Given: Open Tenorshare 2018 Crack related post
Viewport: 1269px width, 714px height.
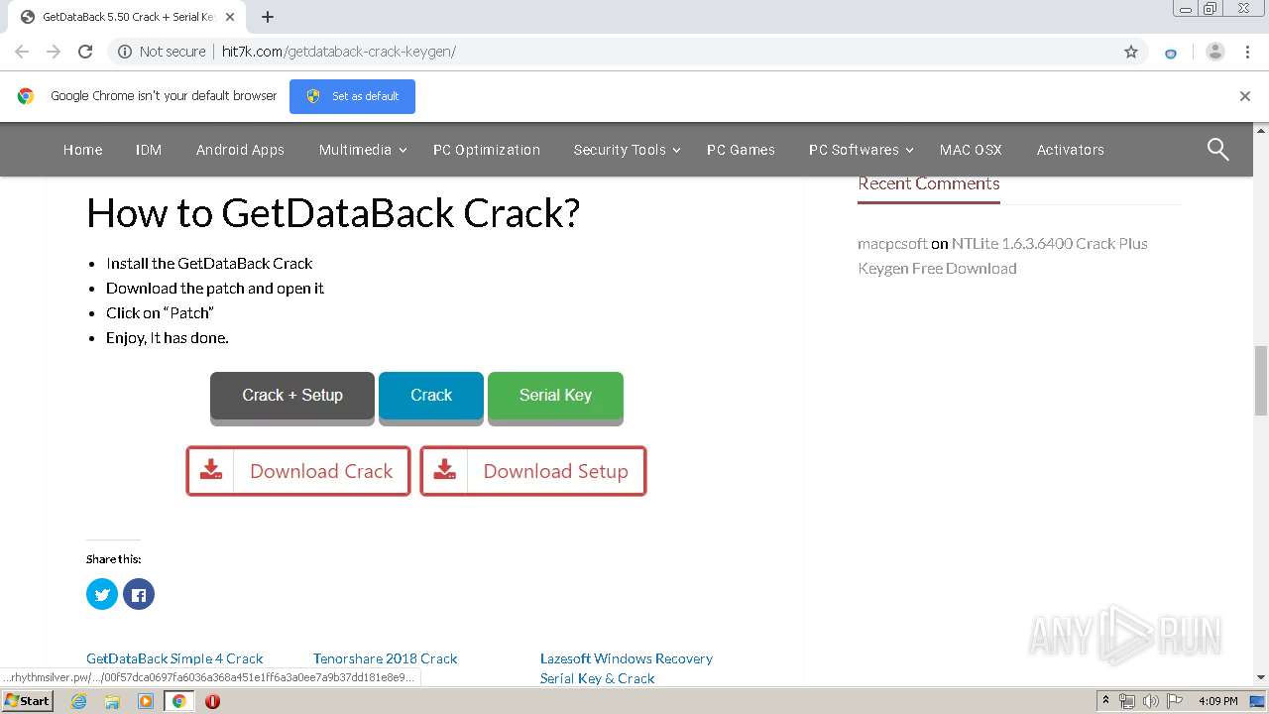Looking at the screenshot, I should (385, 658).
